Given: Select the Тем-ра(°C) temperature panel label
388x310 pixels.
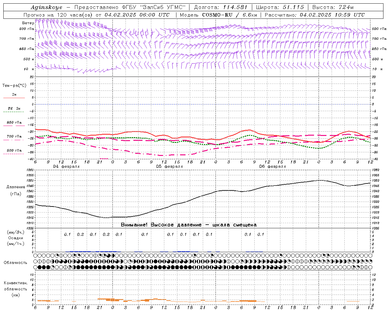Looking at the screenshot, I should click(x=14, y=86).
